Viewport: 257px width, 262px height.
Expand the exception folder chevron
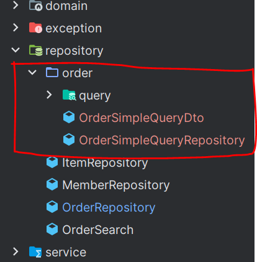16,27
